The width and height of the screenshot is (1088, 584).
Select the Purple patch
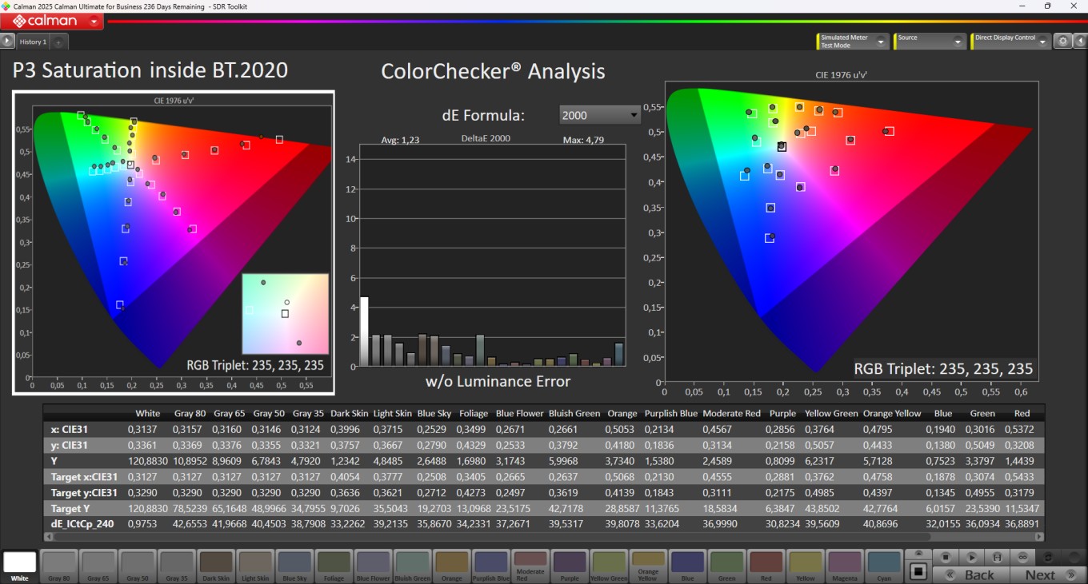click(569, 566)
